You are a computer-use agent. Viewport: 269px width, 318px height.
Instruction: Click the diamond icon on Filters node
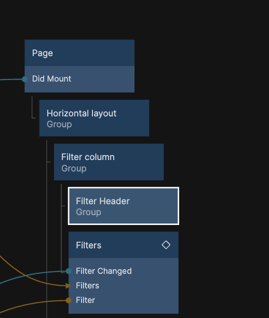pyautogui.click(x=166, y=245)
